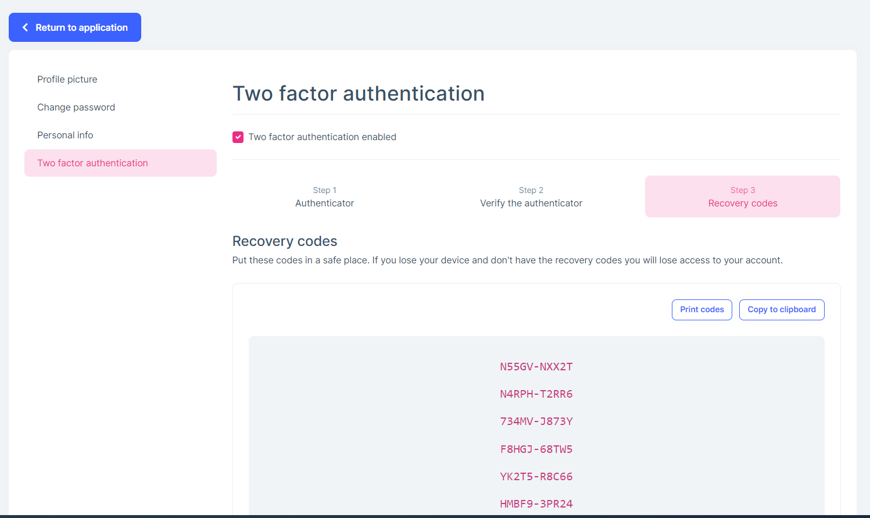Select the recovery code N4RPH-T2RR6
Screen dimensions: 870x518
click(x=536, y=394)
